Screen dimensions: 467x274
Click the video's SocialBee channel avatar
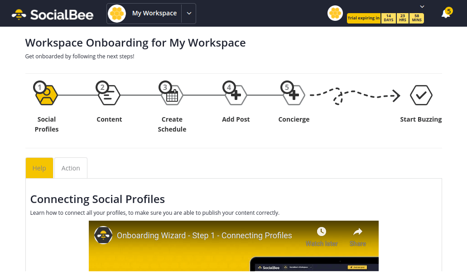point(103,235)
